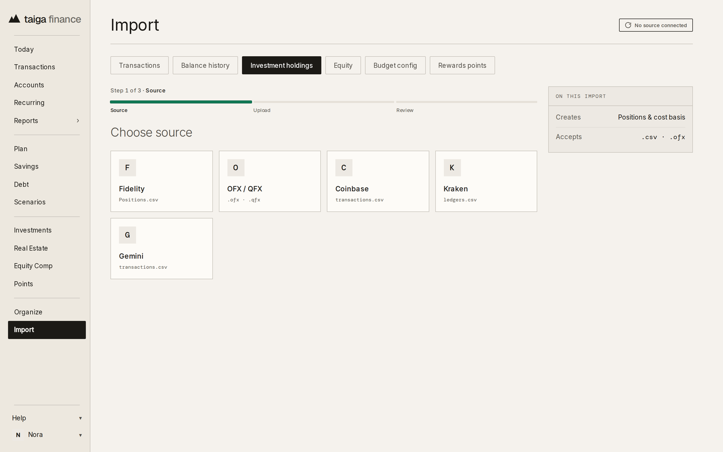Click the Gemini 'G' letter badge
This screenshot has width=723, height=452.
click(x=128, y=235)
